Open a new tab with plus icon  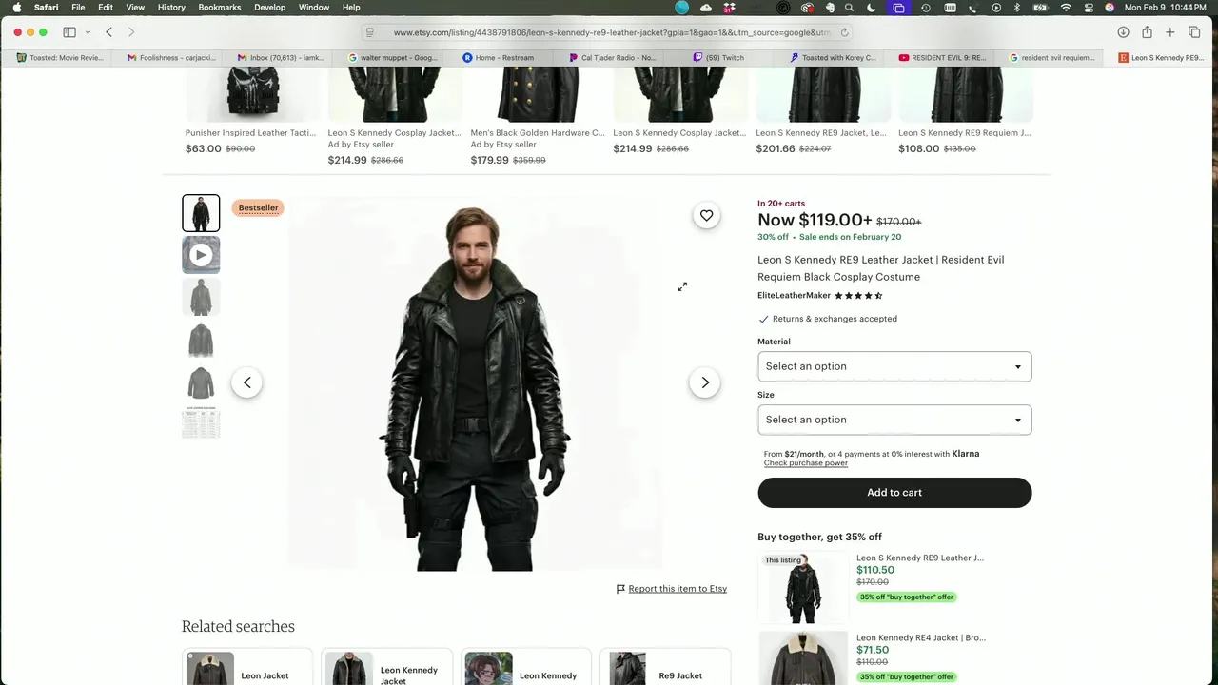pyautogui.click(x=1170, y=32)
